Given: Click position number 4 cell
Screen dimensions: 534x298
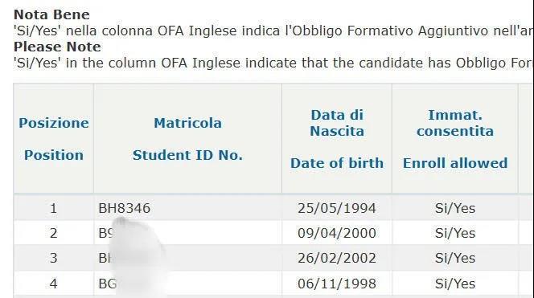Looking at the screenshot, I should 53,284.
